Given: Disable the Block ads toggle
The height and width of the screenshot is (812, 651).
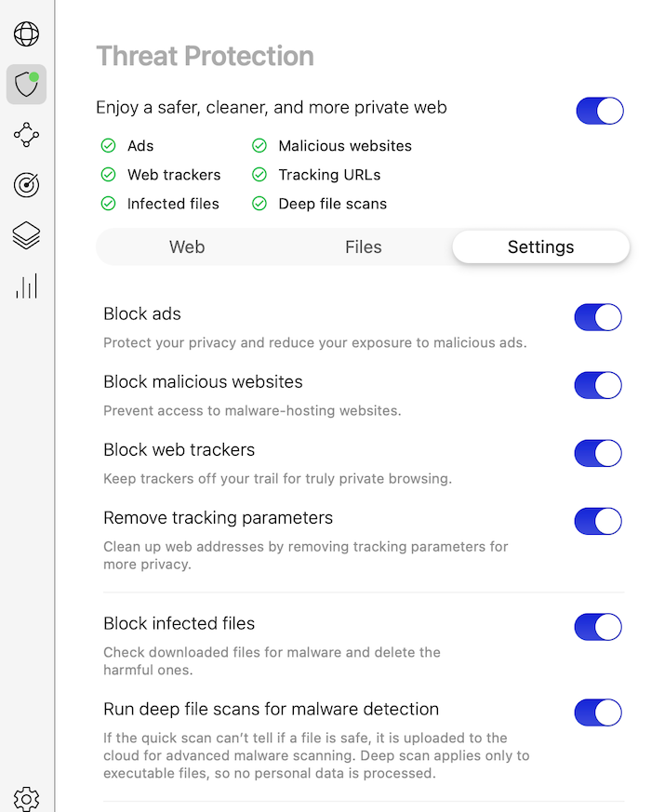Looking at the screenshot, I should coord(598,317).
